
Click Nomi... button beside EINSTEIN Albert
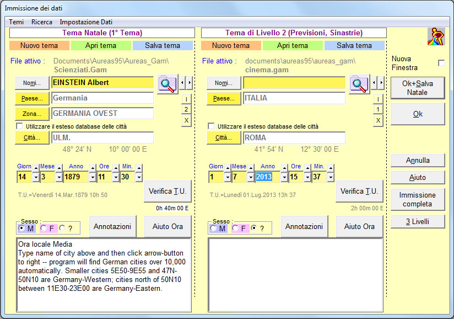coord(32,83)
